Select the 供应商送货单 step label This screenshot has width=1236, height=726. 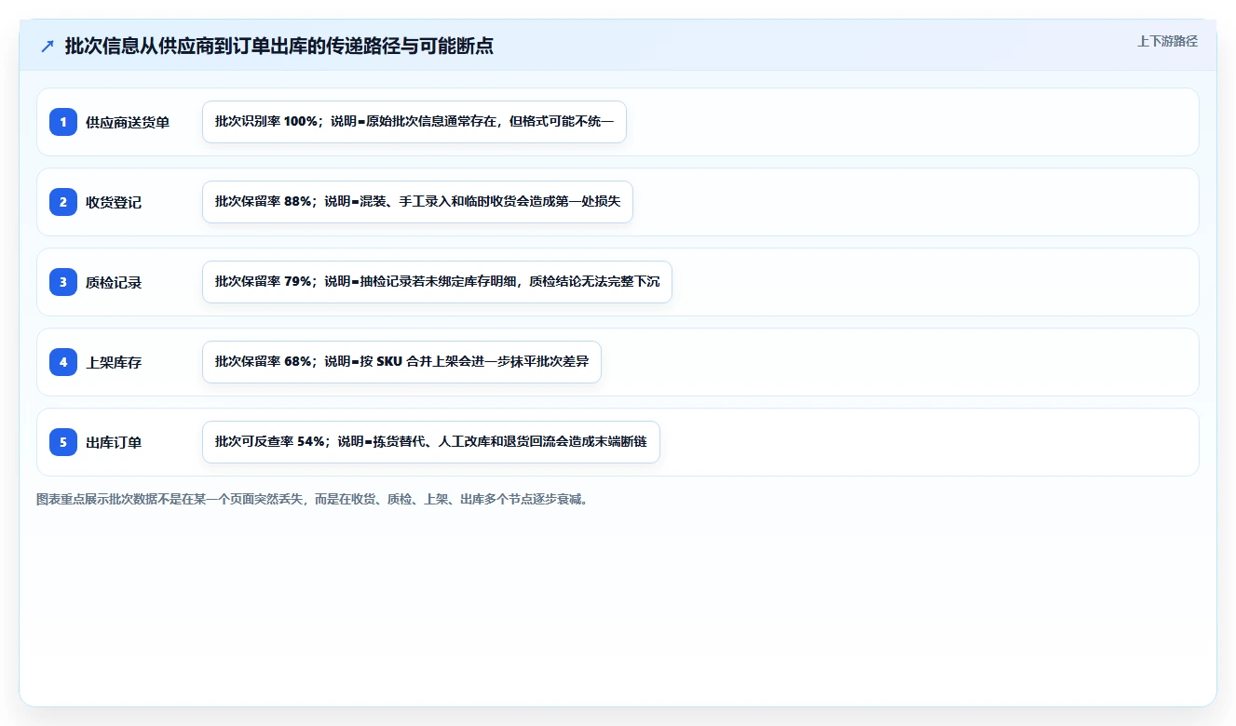tap(128, 122)
